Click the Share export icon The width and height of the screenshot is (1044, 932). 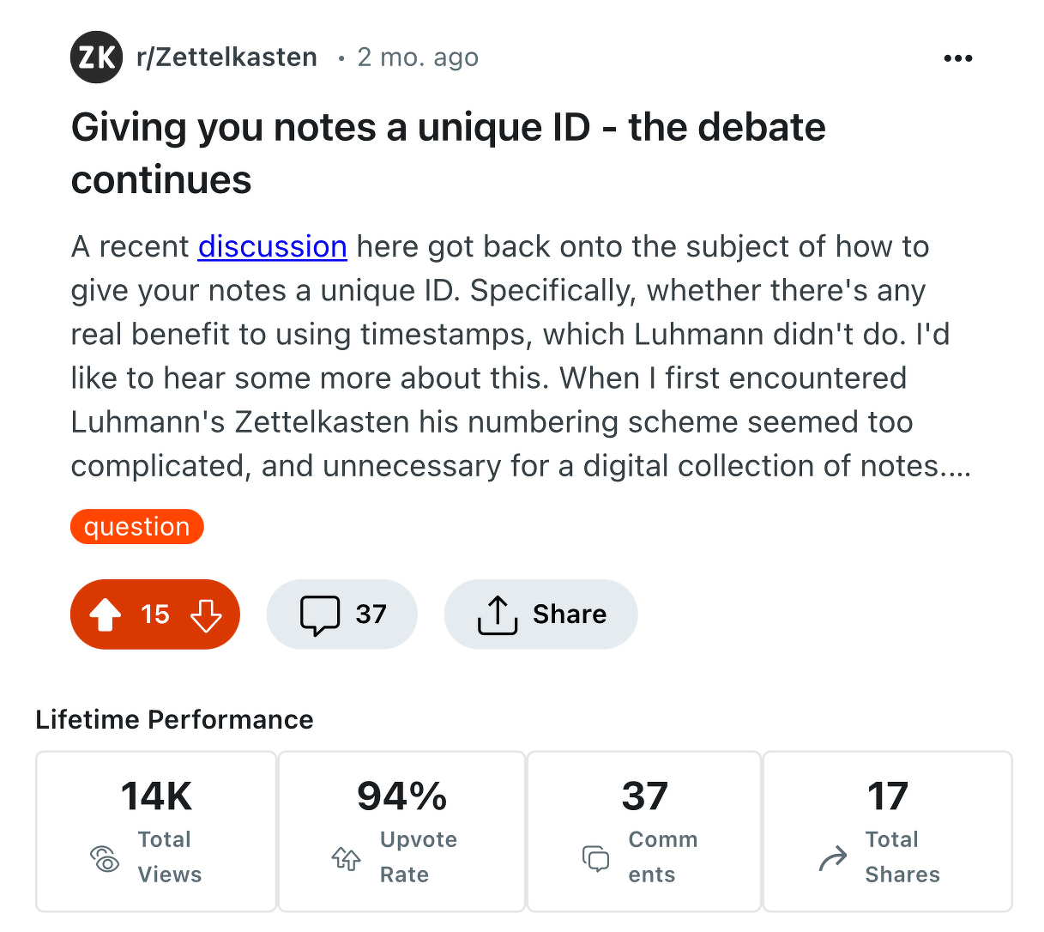coord(496,614)
